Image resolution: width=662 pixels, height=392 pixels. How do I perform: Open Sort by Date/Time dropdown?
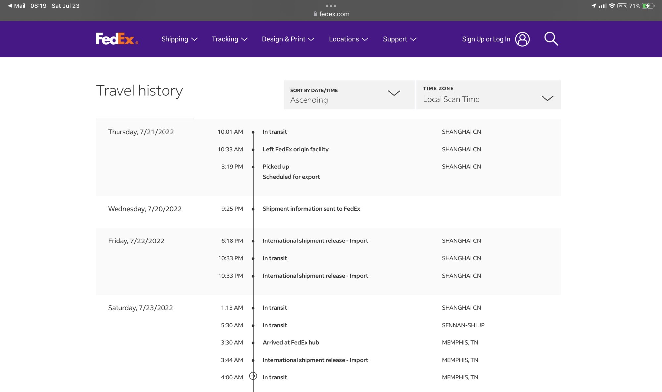tap(349, 95)
